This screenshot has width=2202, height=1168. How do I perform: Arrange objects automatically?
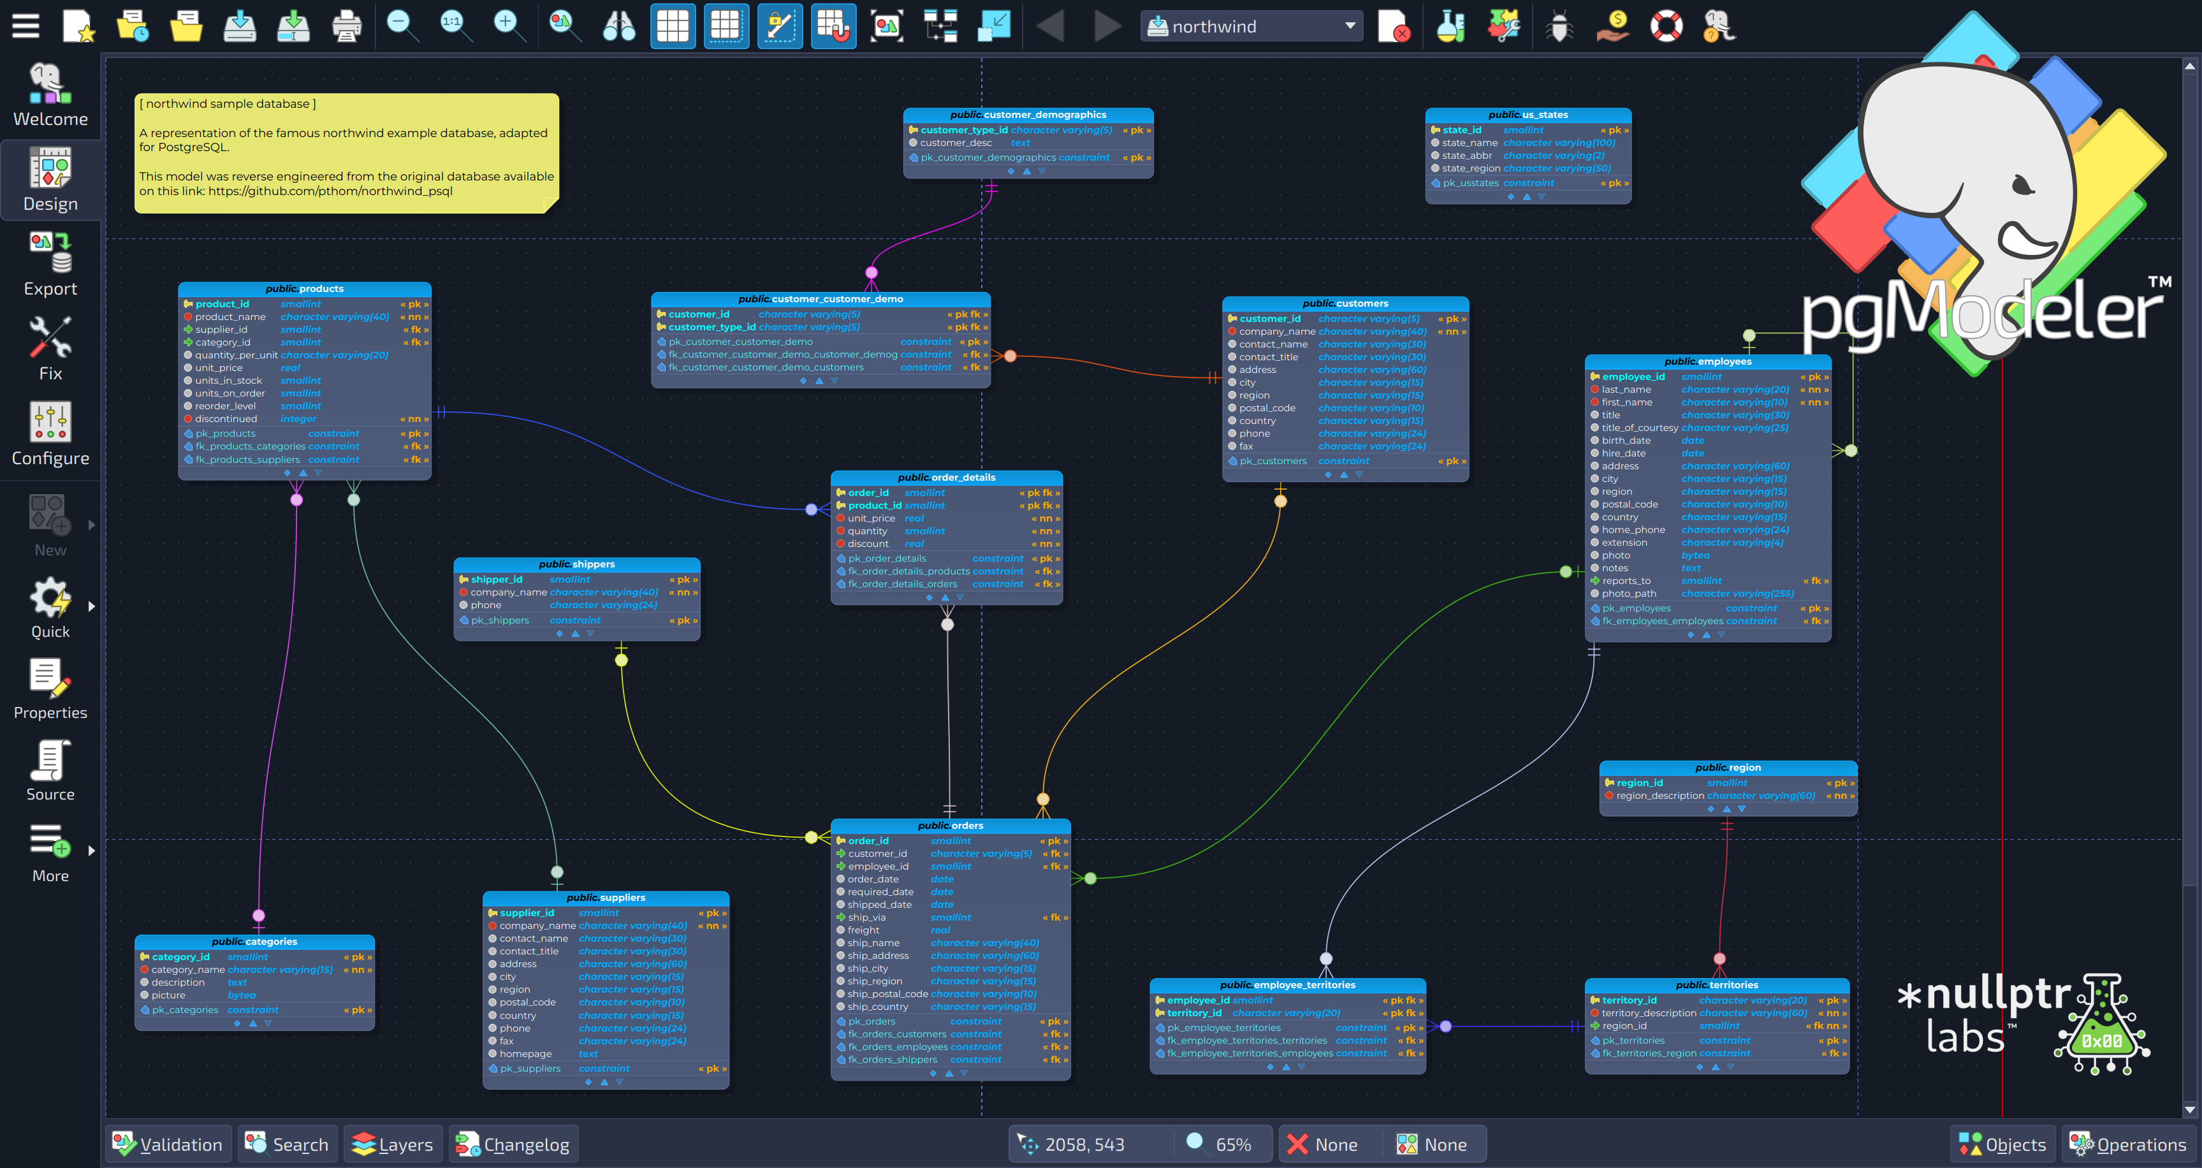coord(940,26)
